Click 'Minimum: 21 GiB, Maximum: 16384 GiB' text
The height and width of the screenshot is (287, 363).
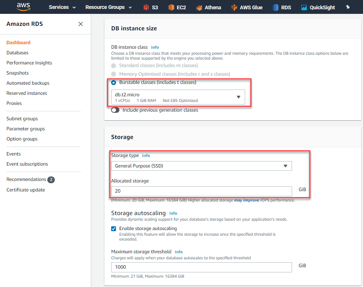(x=148, y=276)
